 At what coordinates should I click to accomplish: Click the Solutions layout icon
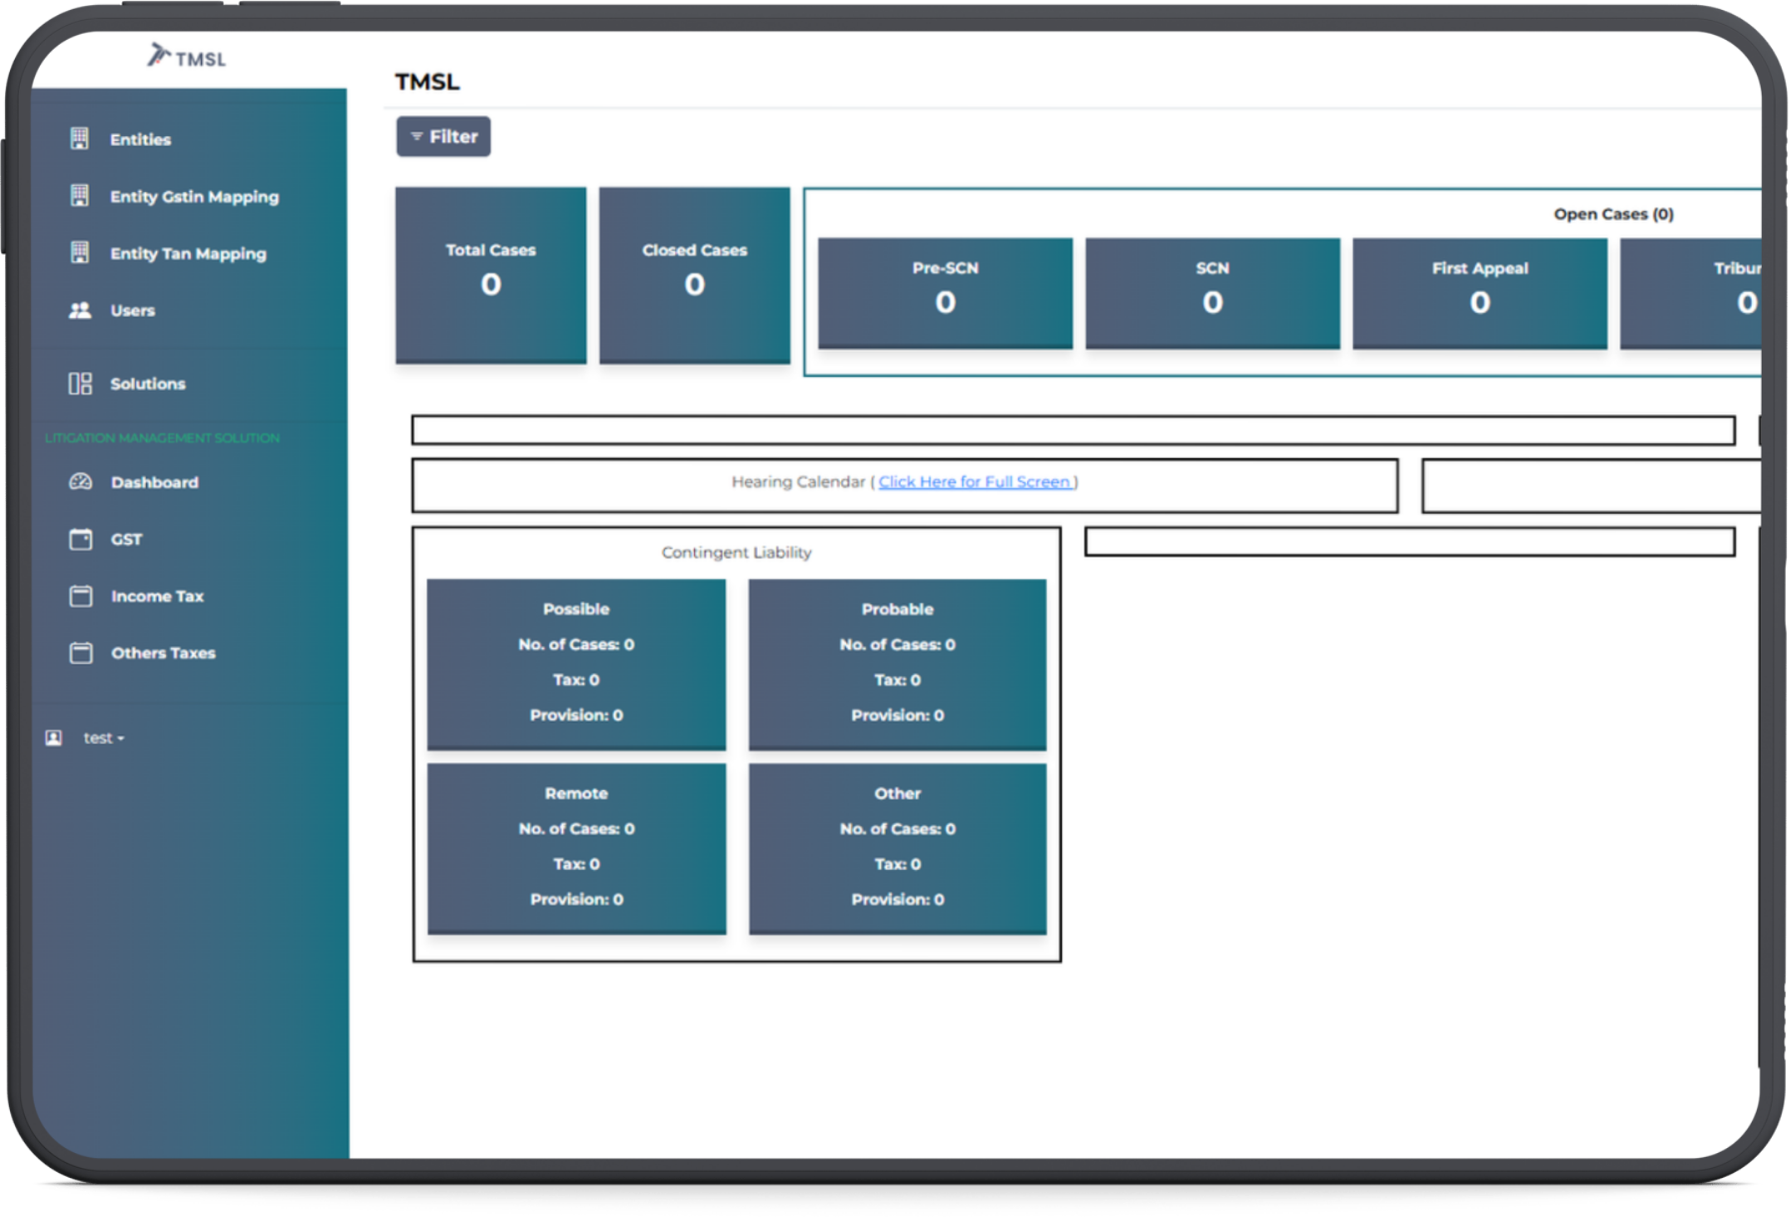(80, 383)
